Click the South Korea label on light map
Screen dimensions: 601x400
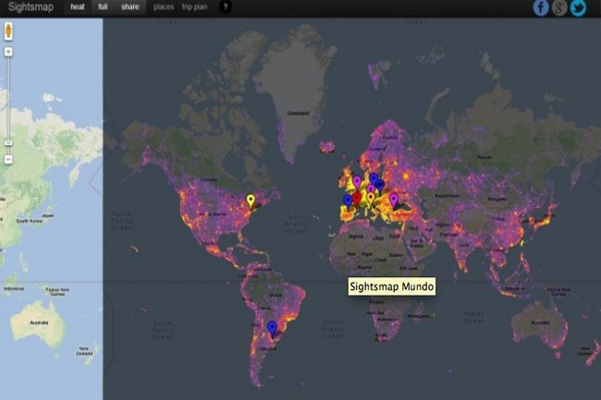tap(30, 221)
